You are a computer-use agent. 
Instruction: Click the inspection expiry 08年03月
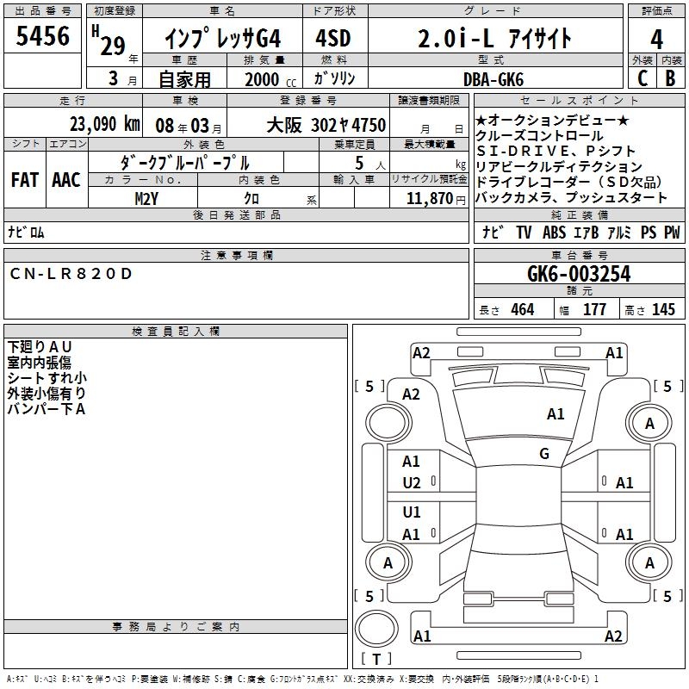pyautogui.click(x=188, y=126)
